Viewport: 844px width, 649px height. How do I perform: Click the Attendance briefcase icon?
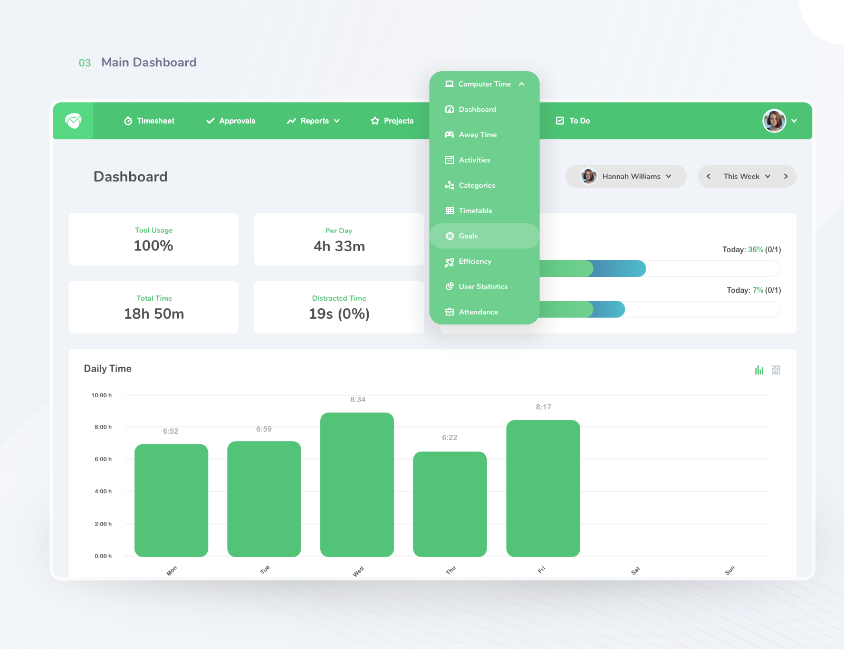point(449,312)
